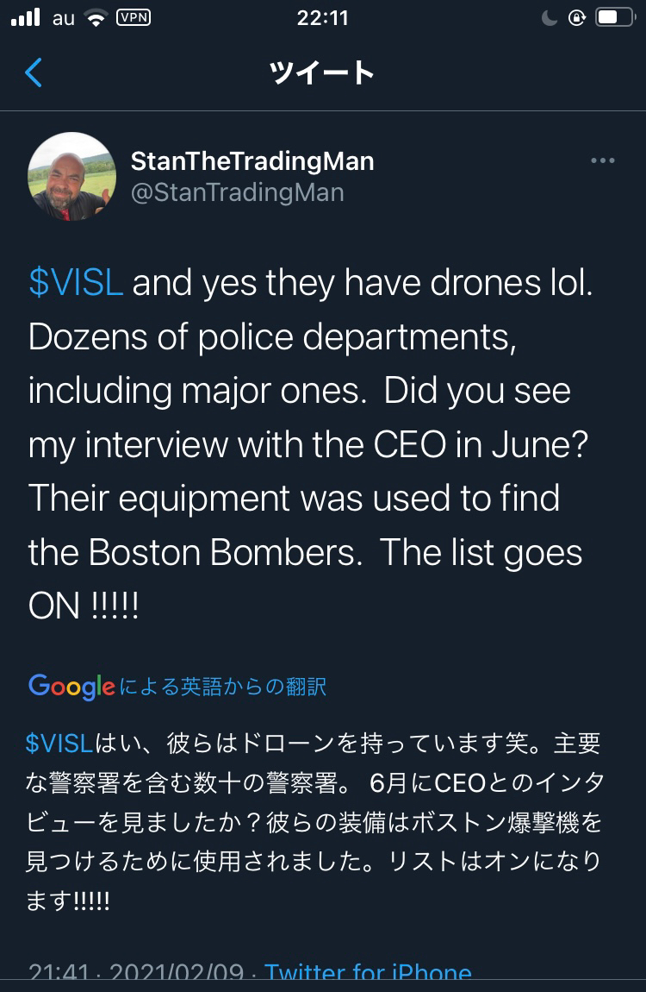Tap the ツイート title header
Screen dimensions: 646x992
tap(323, 73)
